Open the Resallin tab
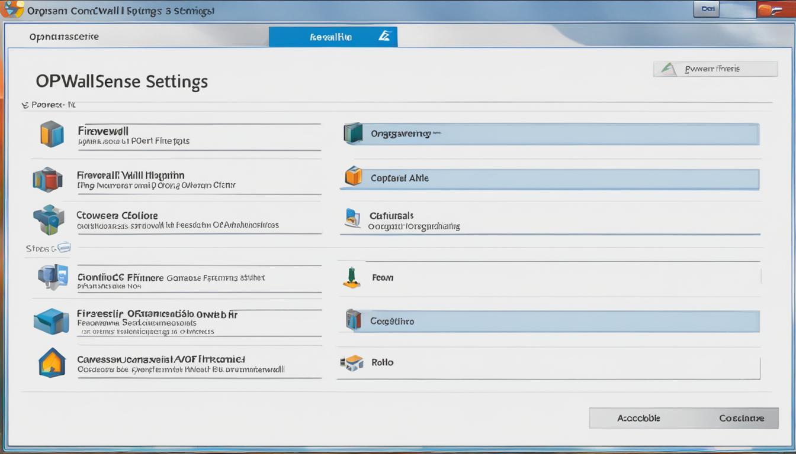This screenshot has width=796, height=454. (333, 36)
